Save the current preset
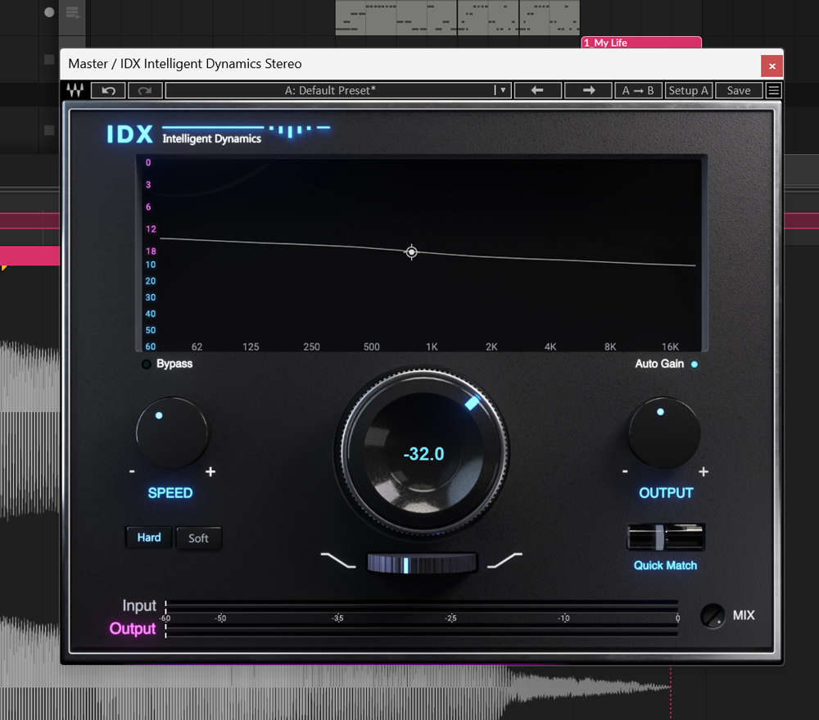819x720 pixels. [739, 90]
